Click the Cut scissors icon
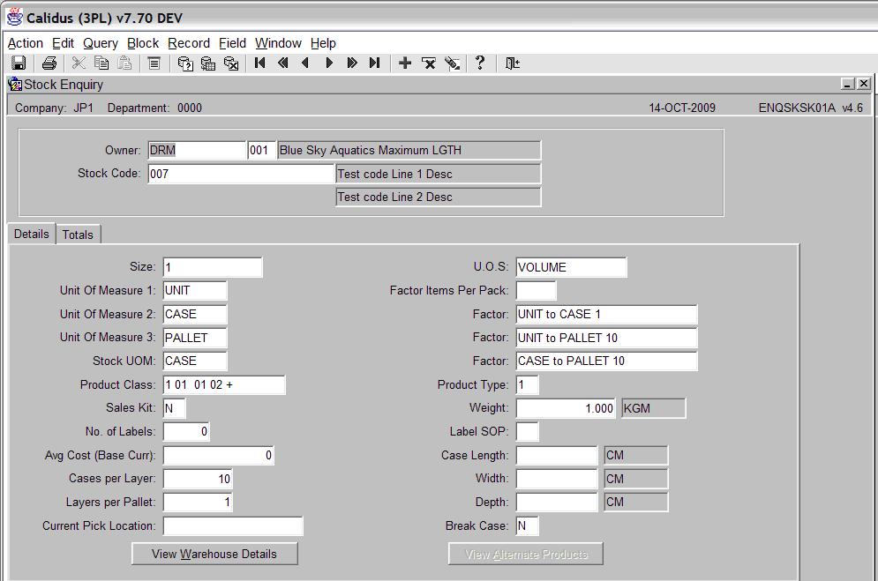 79,63
